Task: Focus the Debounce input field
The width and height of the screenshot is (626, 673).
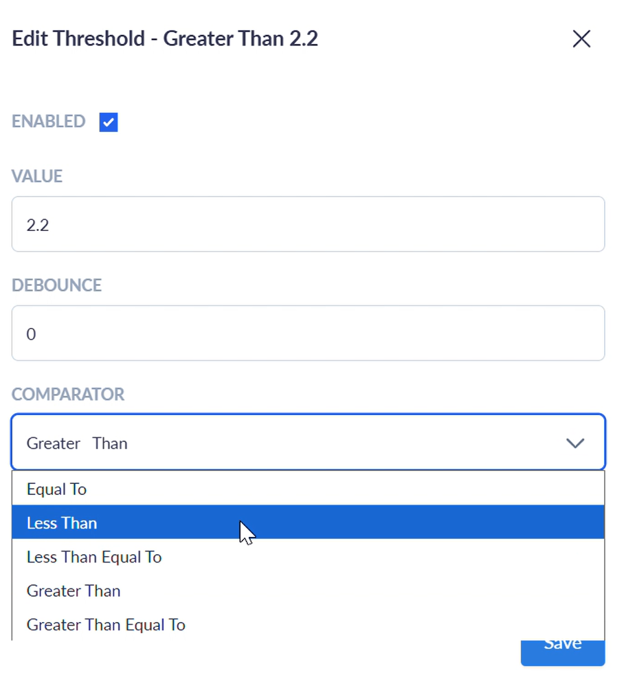Action: [x=308, y=333]
